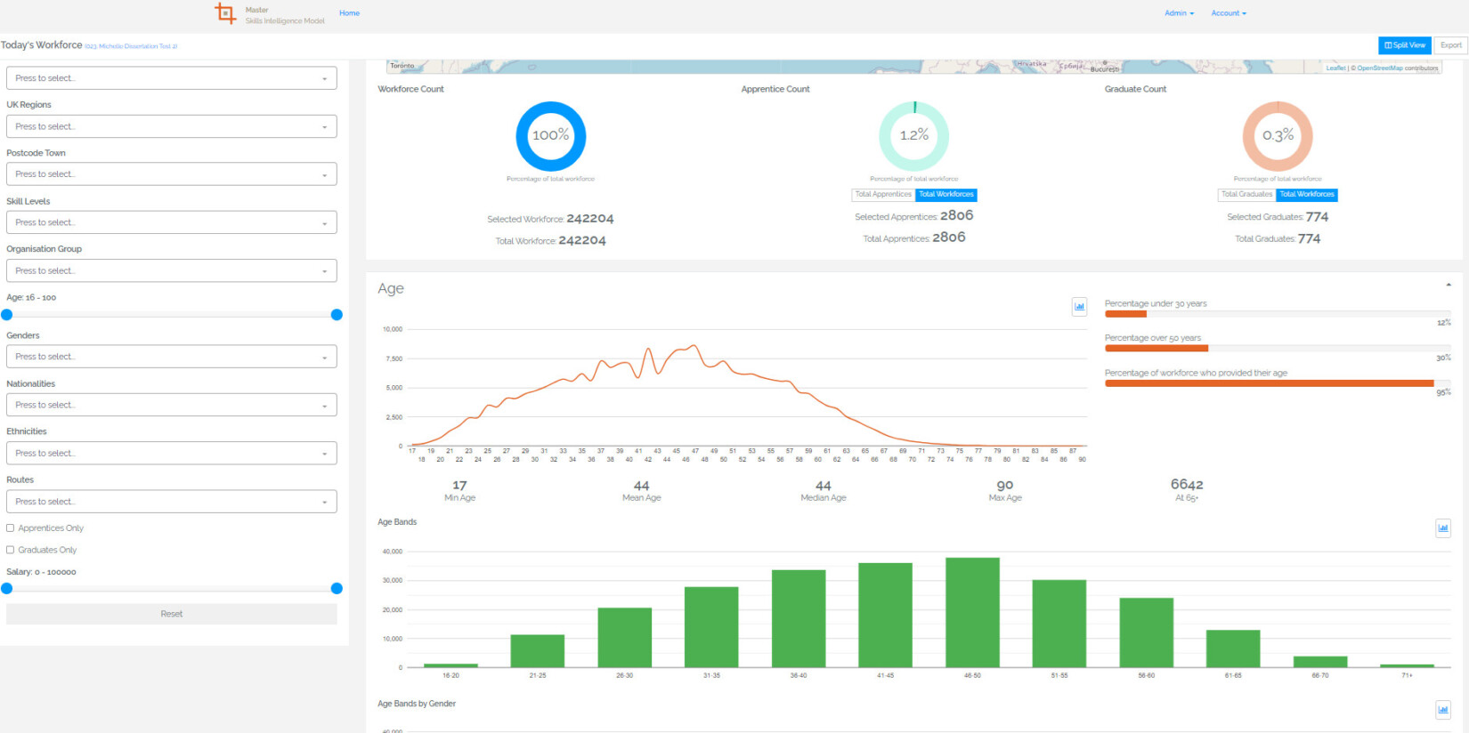The width and height of the screenshot is (1469, 733).
Task: Open chart options icon for Age Bands by Gender
Action: [1443, 710]
